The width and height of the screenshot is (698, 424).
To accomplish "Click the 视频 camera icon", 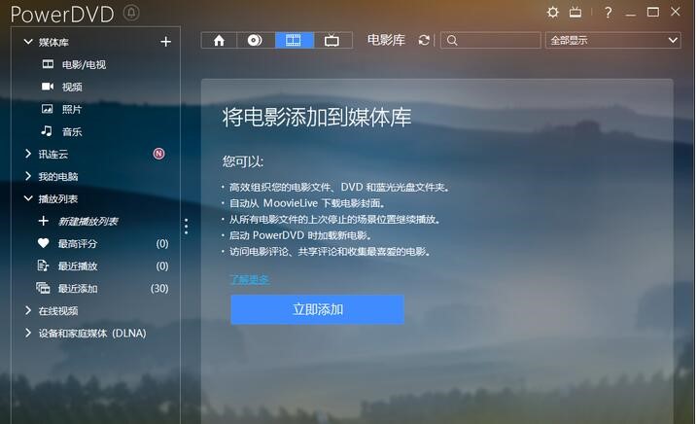I will pos(48,87).
